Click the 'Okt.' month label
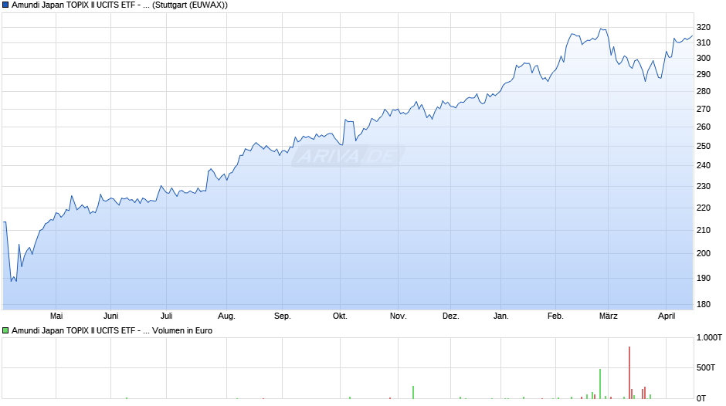The image size is (726, 406). click(340, 316)
